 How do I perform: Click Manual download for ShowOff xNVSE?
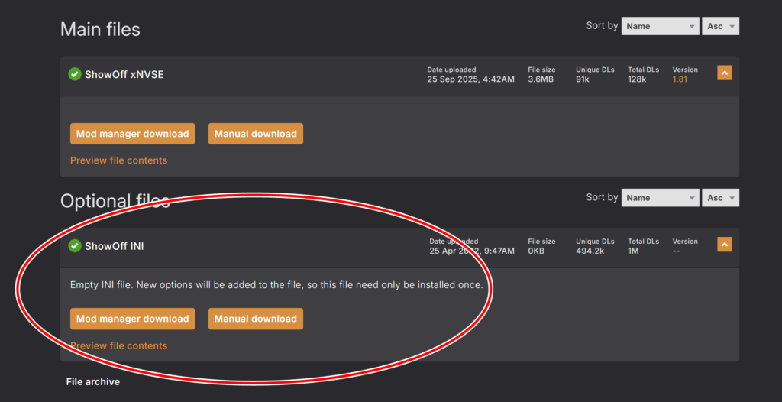[255, 134]
